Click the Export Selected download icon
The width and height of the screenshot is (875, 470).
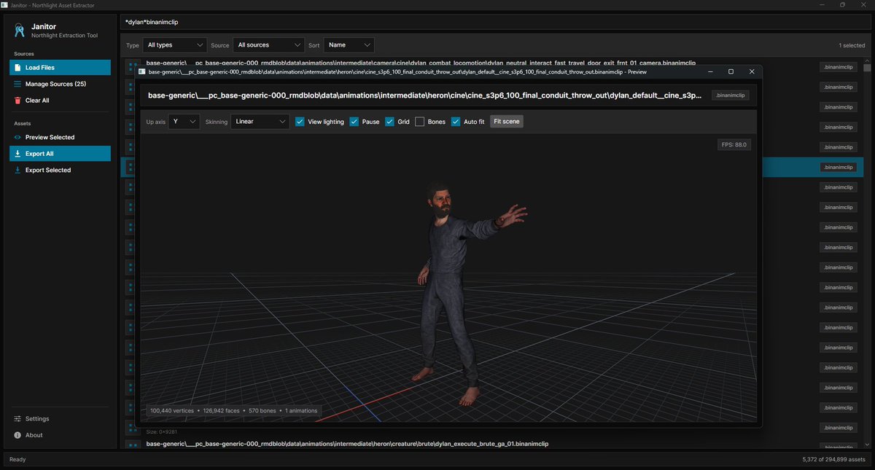click(x=17, y=170)
